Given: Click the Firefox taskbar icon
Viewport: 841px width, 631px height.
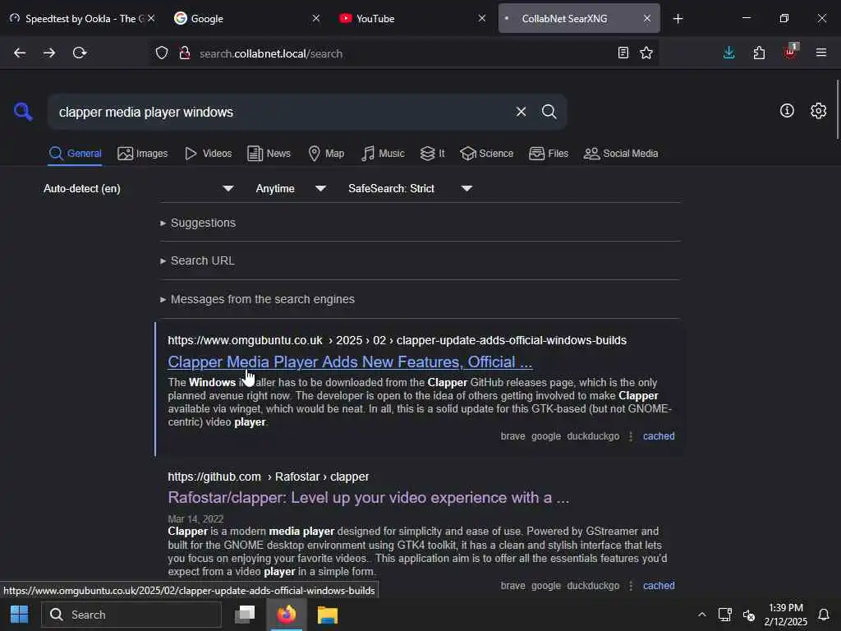Looking at the screenshot, I should [287, 615].
